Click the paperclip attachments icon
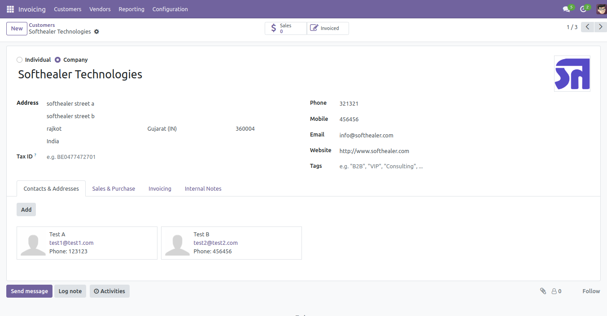The width and height of the screenshot is (607, 316). click(543, 291)
